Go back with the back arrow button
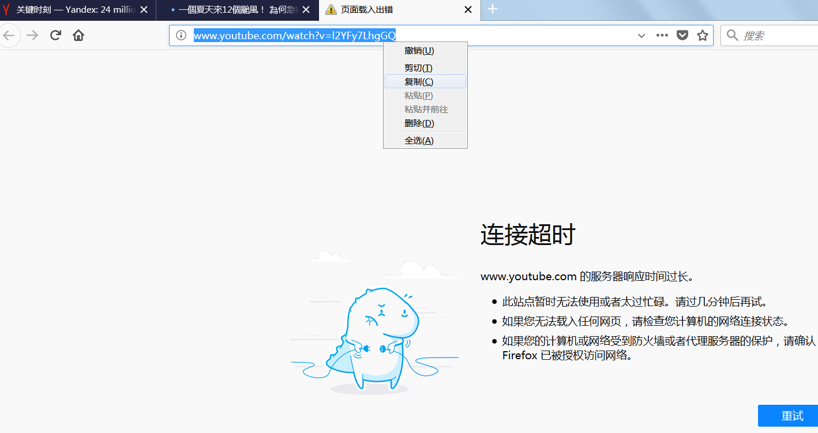The image size is (818, 433). click(8, 35)
